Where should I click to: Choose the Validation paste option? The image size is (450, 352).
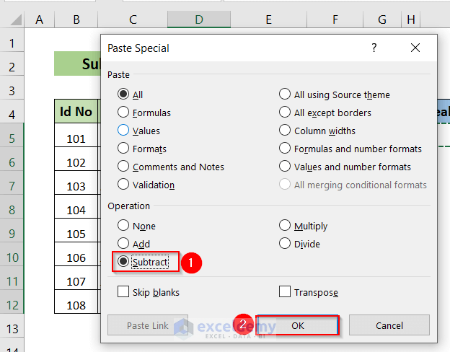[123, 185]
